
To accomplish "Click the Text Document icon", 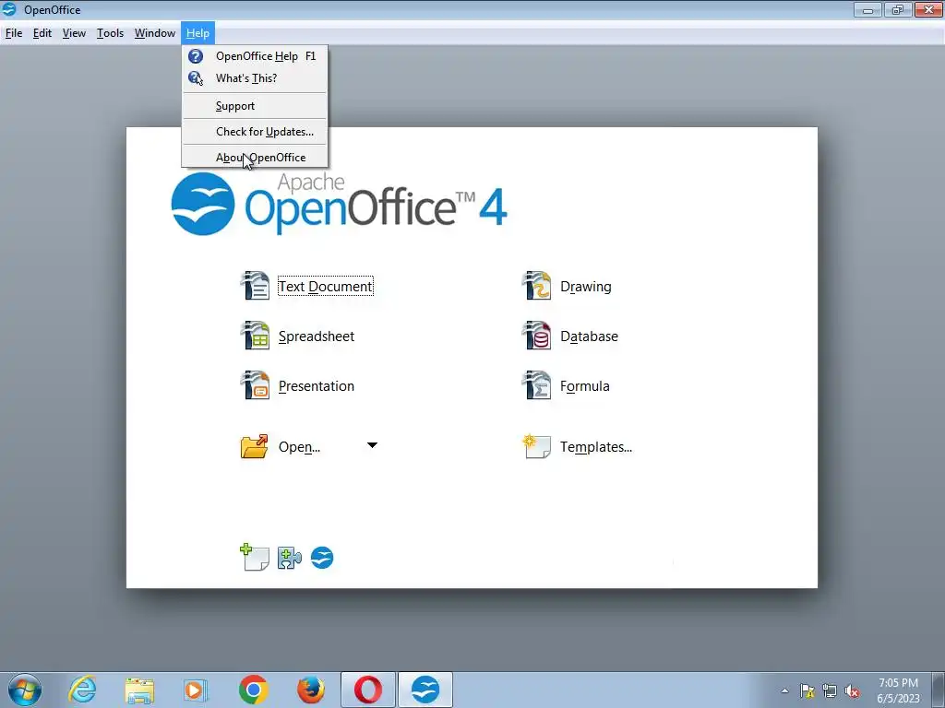I will [255, 286].
